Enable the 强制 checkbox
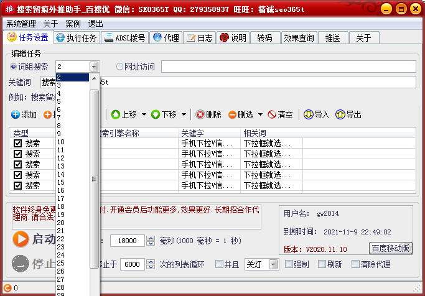The height and width of the screenshot is (296, 425). (x=289, y=264)
